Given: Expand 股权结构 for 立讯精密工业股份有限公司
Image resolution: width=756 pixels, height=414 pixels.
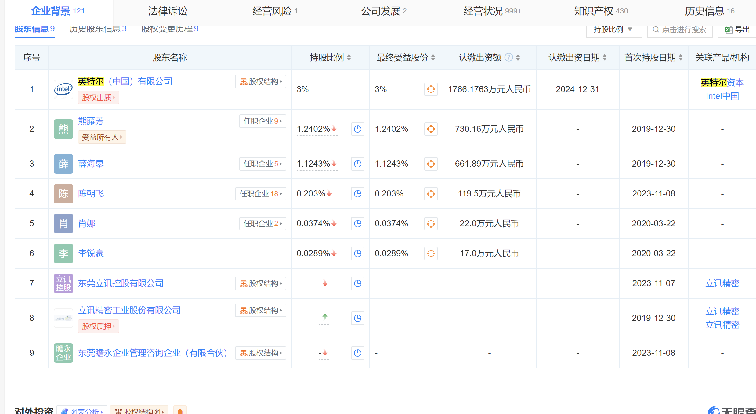Looking at the screenshot, I should pos(260,310).
